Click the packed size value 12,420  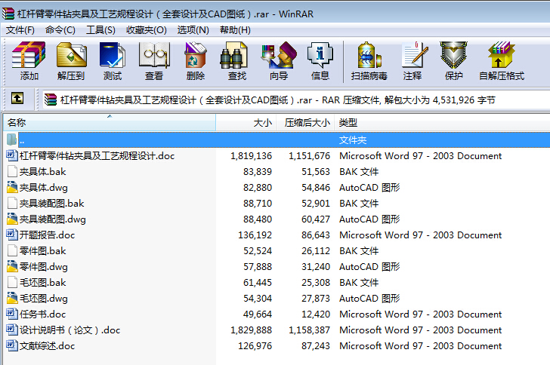316,314
